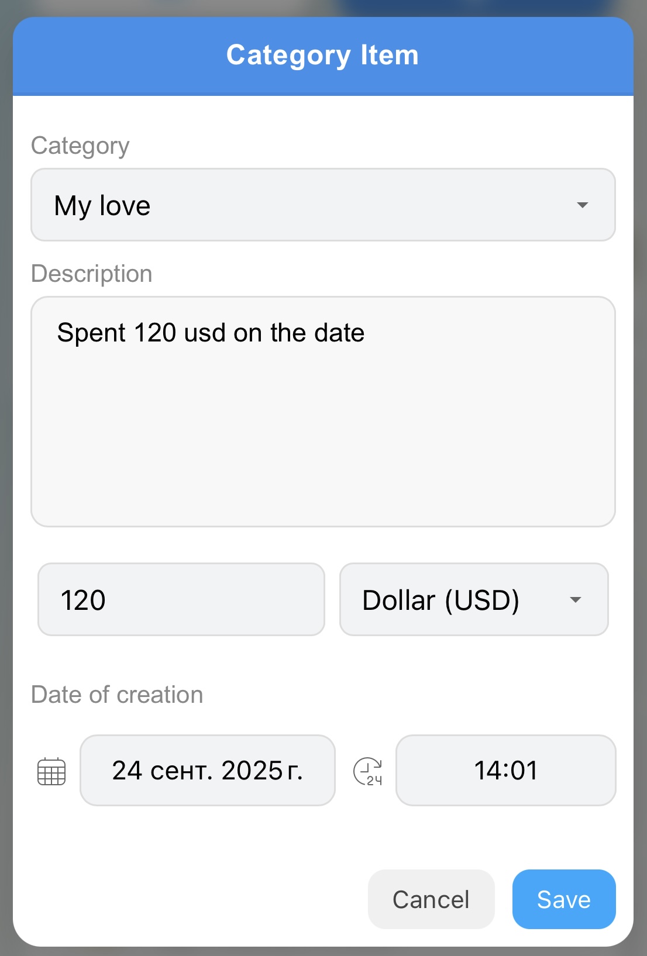Click the calendar icon beside the date
The height and width of the screenshot is (956, 647).
(x=51, y=771)
